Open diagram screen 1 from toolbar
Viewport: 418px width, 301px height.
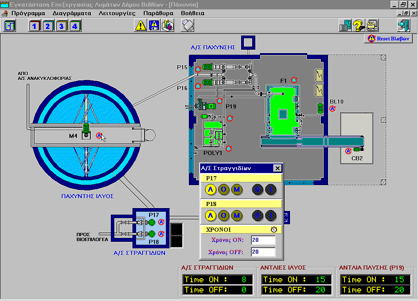click(34, 26)
